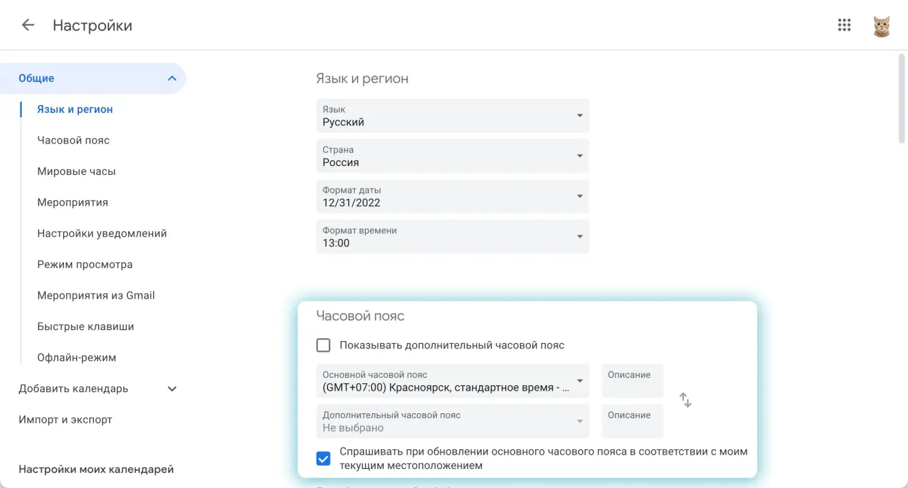This screenshot has height=488, width=908.
Task: Select Мировые часы in the sidebar
Action: coord(76,172)
